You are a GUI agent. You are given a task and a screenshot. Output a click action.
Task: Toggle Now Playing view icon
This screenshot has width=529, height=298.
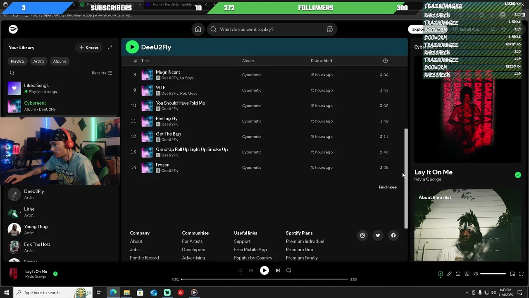click(441, 274)
